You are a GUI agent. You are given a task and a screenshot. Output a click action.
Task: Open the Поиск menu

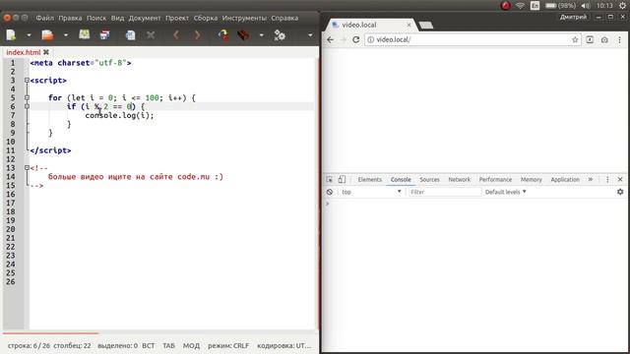pos(96,18)
